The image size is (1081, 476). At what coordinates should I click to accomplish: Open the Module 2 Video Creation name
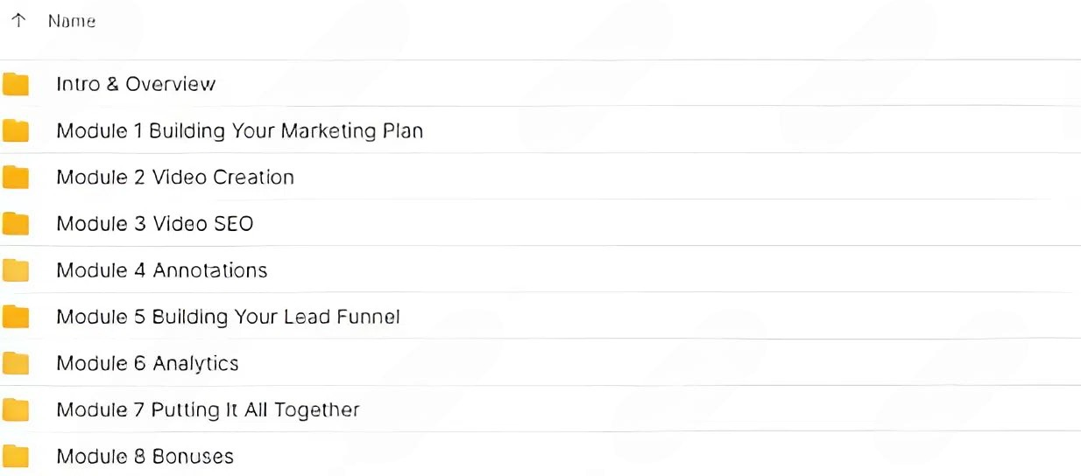pos(175,178)
